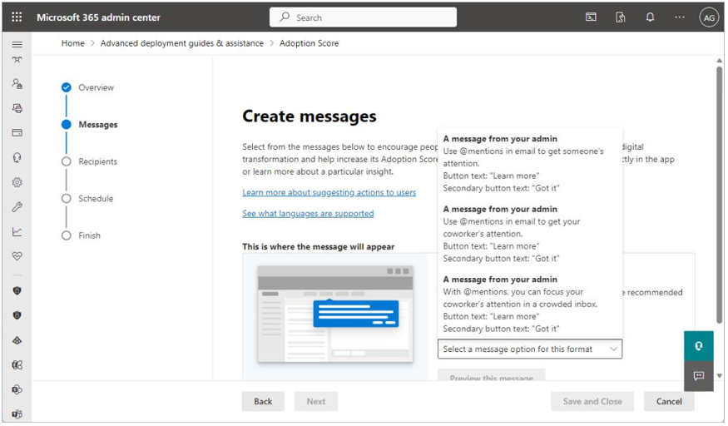Click Save and Close button
The width and height of the screenshot is (728, 426).
[x=592, y=401]
